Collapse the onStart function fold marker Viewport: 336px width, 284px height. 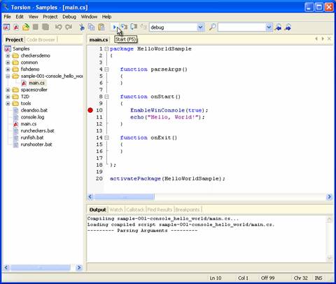pos(106,97)
